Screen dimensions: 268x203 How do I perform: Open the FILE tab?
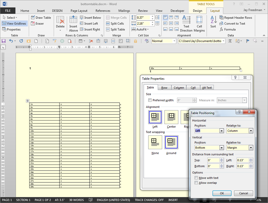coord(8,10)
